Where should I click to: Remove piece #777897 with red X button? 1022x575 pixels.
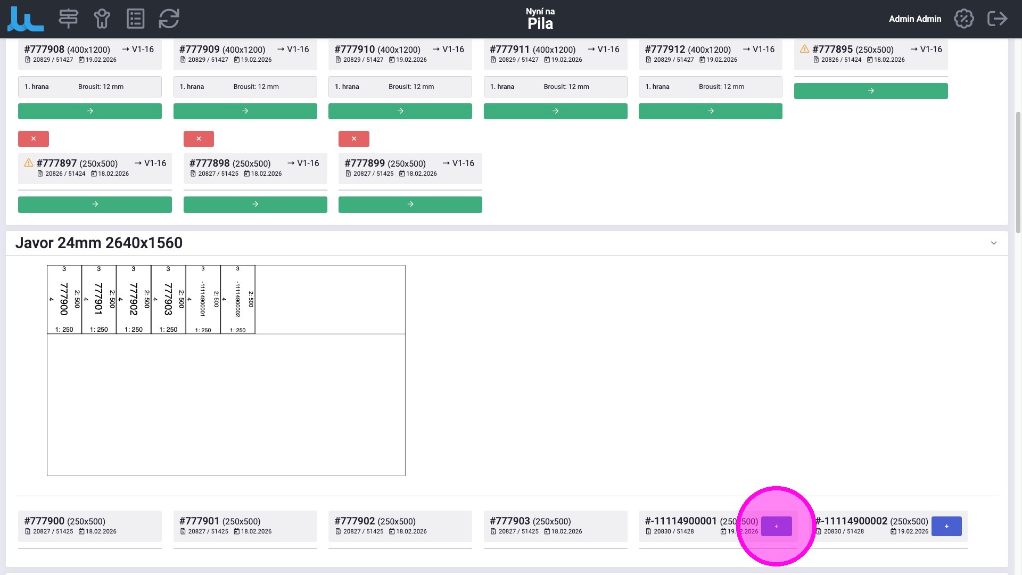pos(34,139)
